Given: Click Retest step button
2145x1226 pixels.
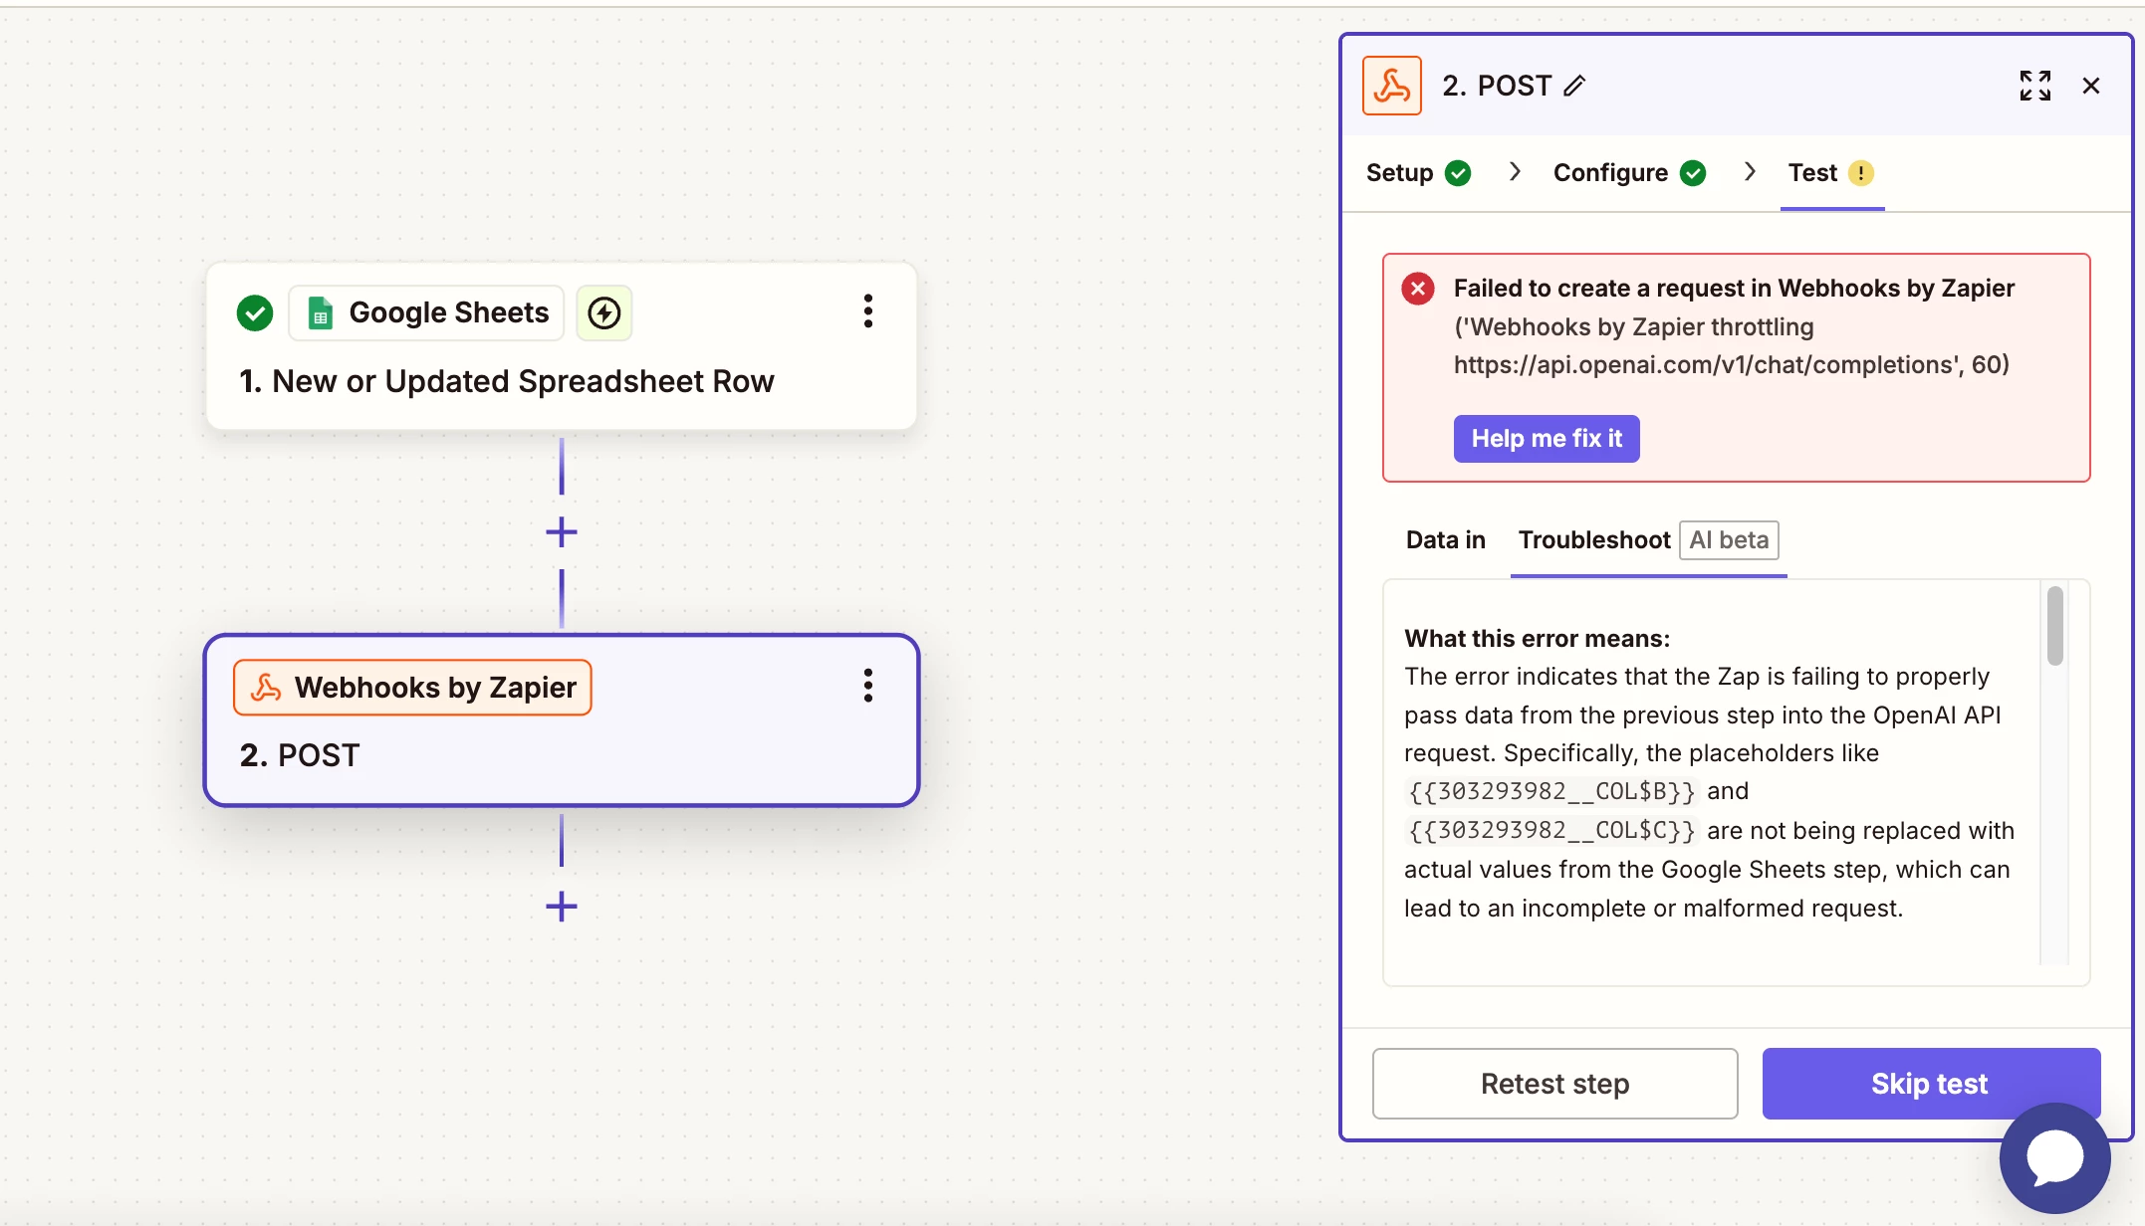Looking at the screenshot, I should 1554,1084.
